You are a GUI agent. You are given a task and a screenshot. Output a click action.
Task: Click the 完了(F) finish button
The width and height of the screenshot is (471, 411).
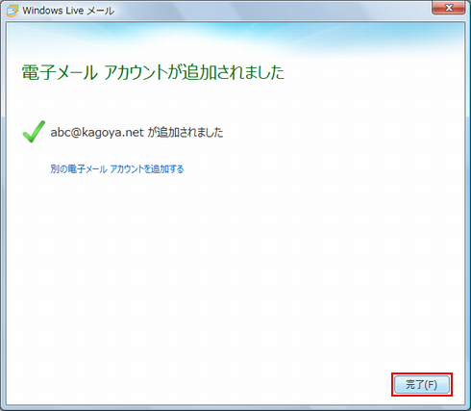tap(422, 384)
